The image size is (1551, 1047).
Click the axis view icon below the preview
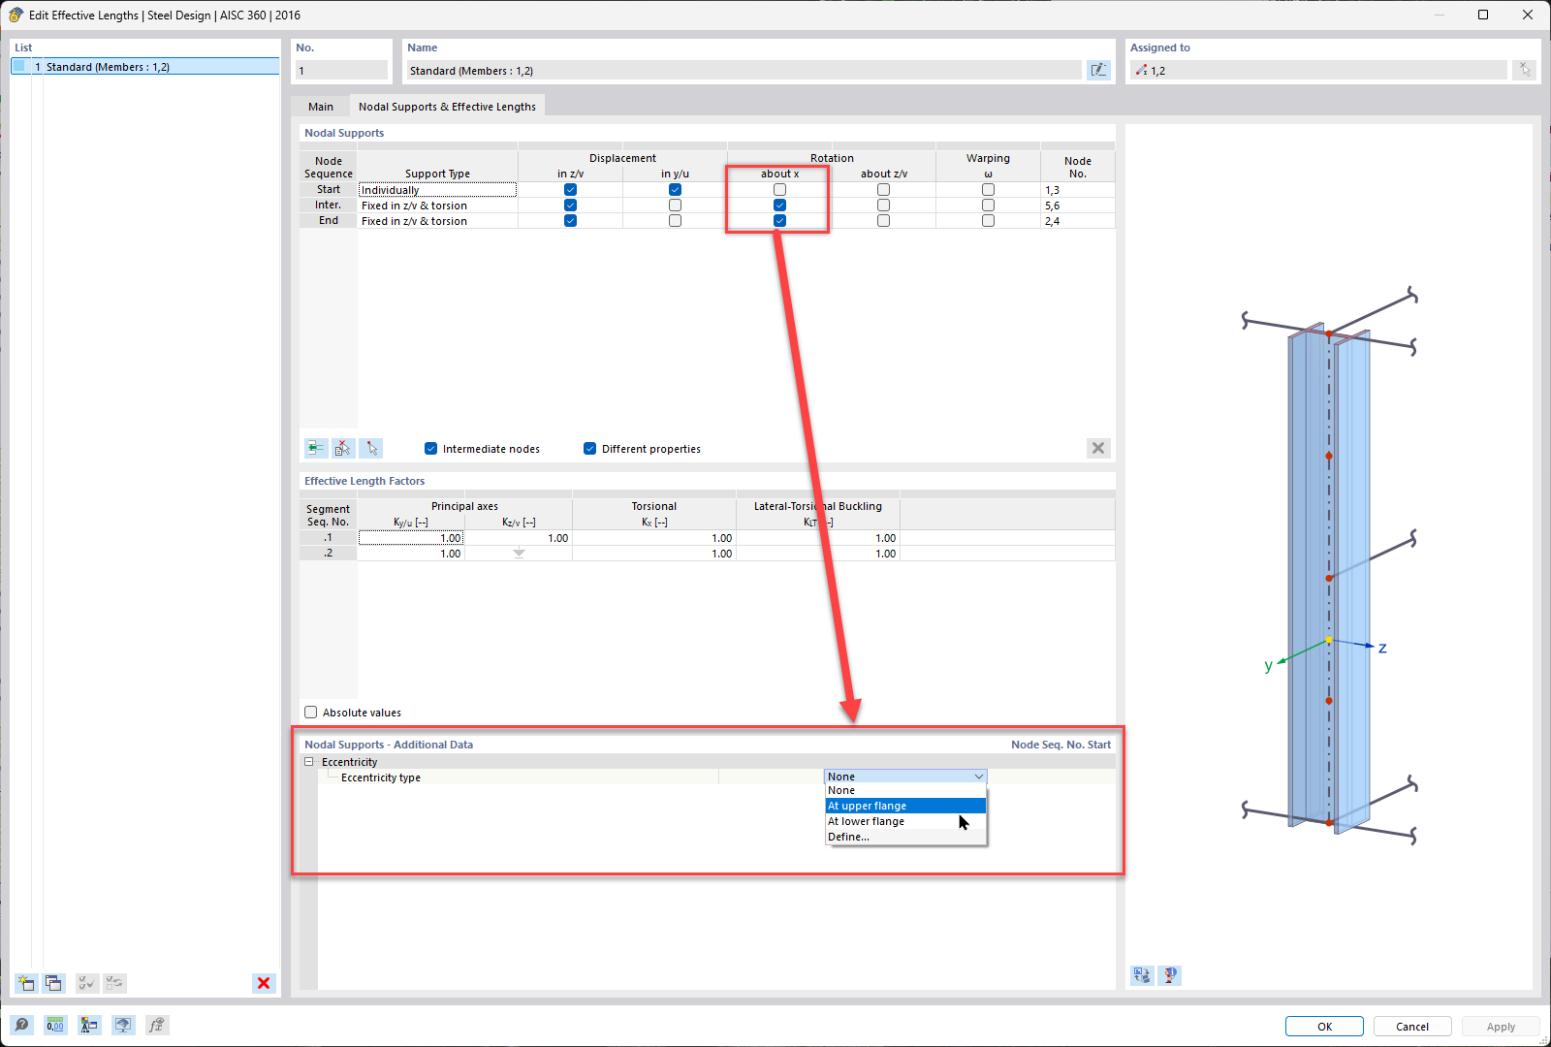point(1142,975)
